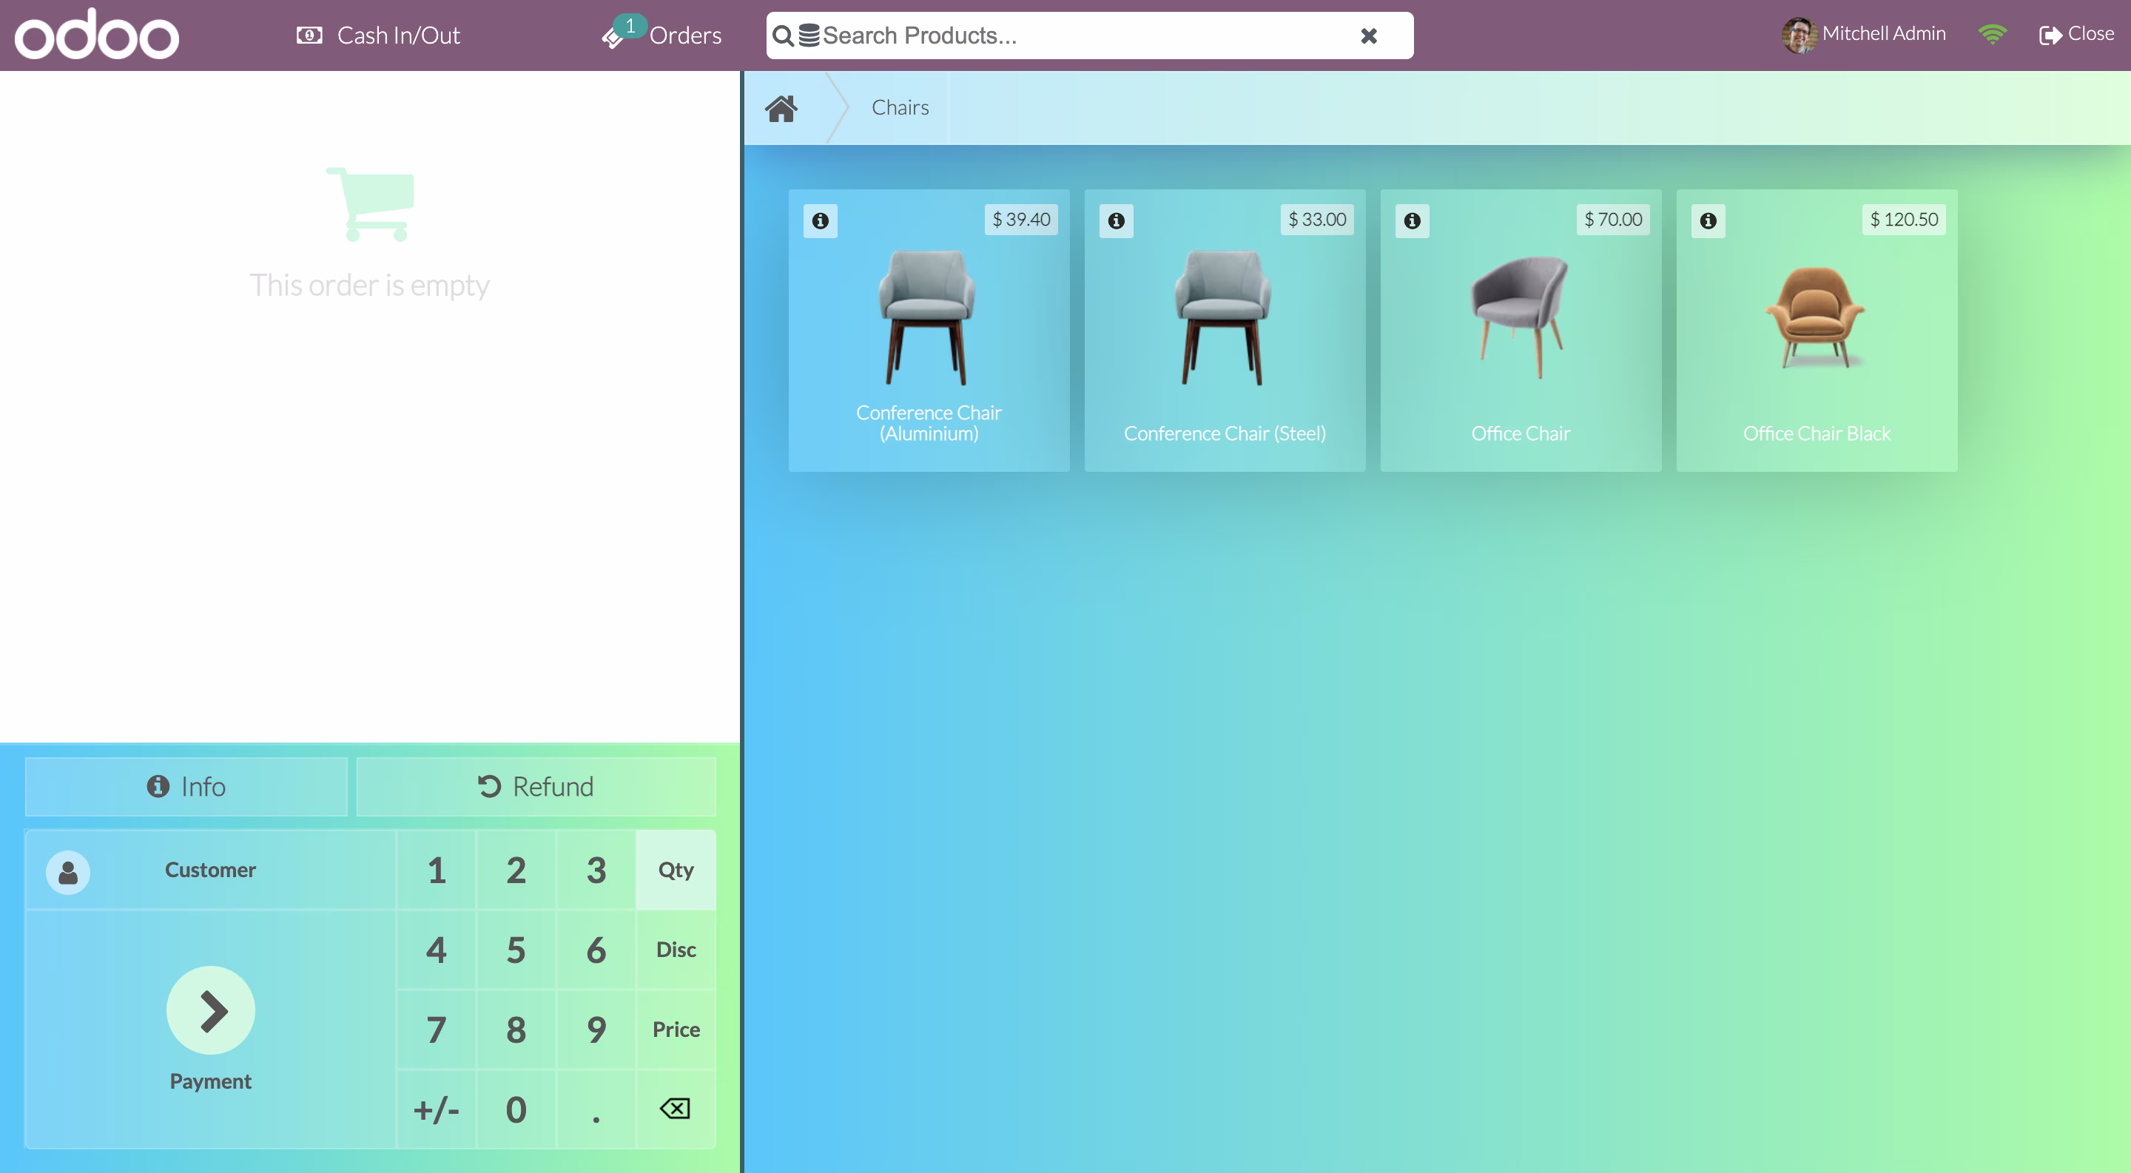
Task: Click the $ 39.40 price tag
Action: (x=1021, y=220)
